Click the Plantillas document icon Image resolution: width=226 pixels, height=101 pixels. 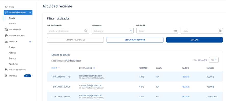pos(6,76)
